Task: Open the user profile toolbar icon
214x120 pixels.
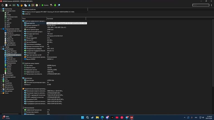Action: click(29, 5)
